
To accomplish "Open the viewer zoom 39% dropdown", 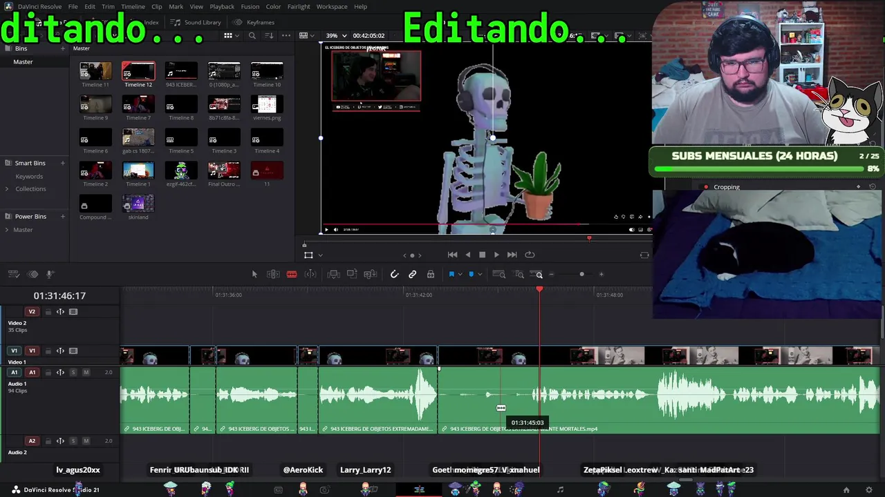I will point(336,36).
